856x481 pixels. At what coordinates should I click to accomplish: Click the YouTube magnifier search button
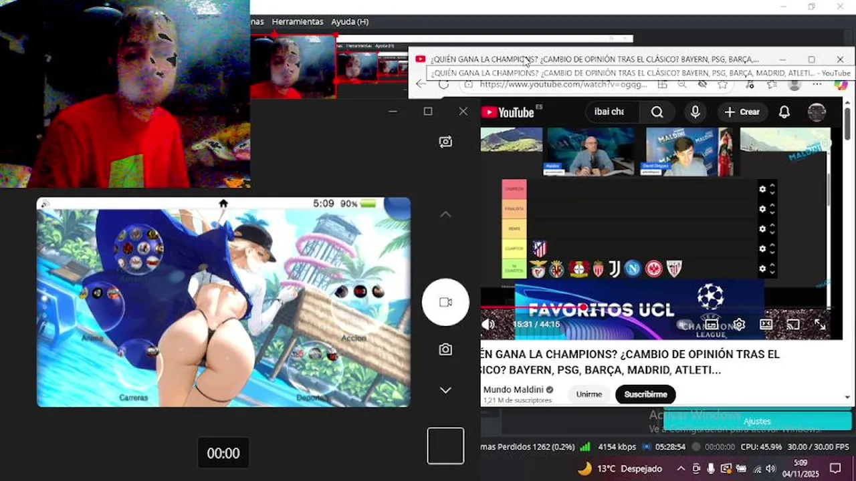click(x=657, y=112)
